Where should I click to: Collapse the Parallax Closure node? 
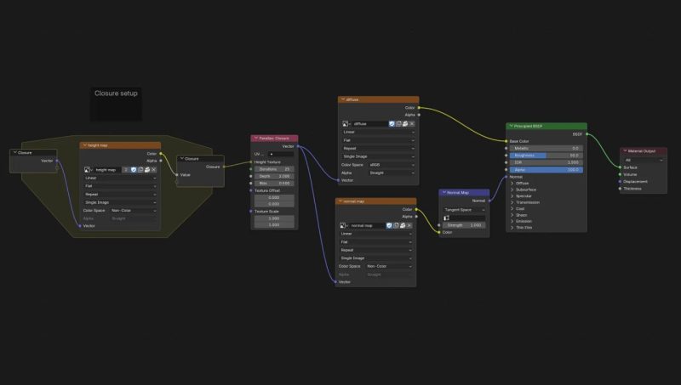pyautogui.click(x=255, y=138)
